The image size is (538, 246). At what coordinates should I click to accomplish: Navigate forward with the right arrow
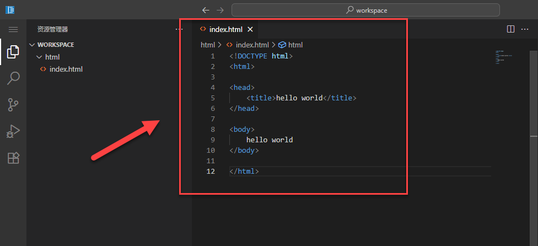coord(220,10)
